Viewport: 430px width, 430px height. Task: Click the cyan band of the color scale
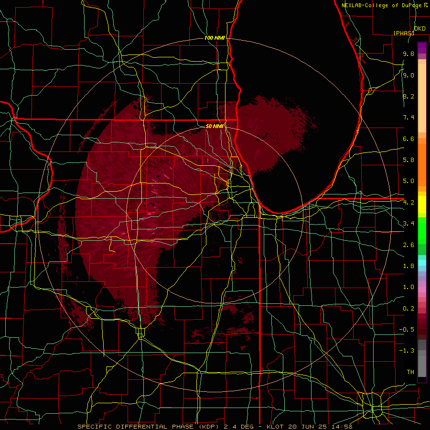pos(422,263)
